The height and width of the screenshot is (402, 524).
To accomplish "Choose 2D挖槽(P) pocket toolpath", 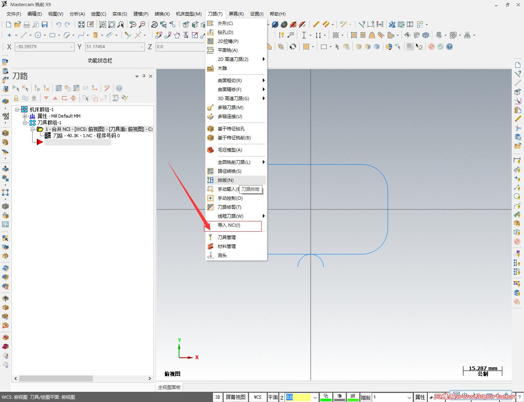I will 236,41.
